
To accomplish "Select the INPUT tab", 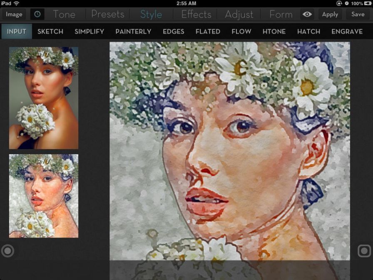I will (16, 31).
